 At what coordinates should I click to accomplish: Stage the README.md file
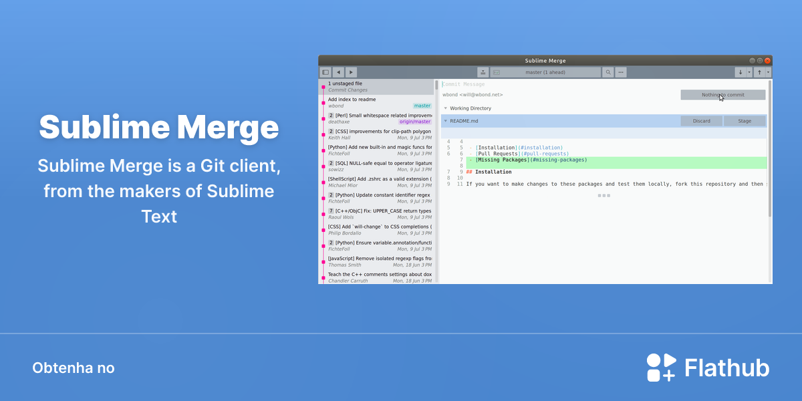745,121
